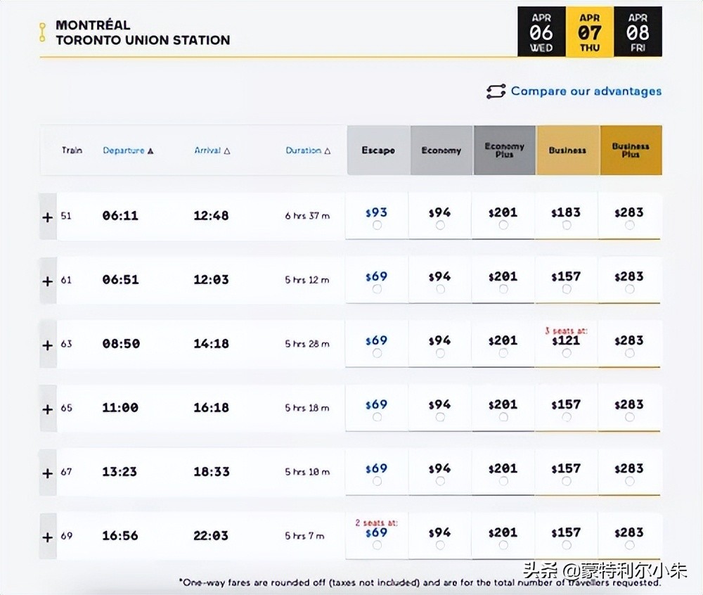Click the Business Plus gold header

pyautogui.click(x=631, y=151)
